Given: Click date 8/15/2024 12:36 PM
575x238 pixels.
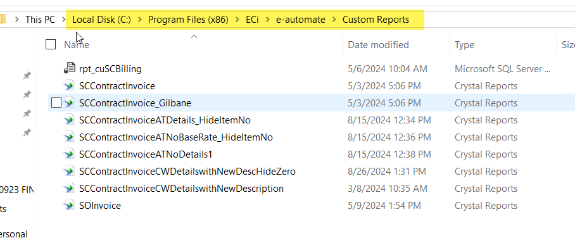Looking at the screenshot, I should [x=389, y=137].
